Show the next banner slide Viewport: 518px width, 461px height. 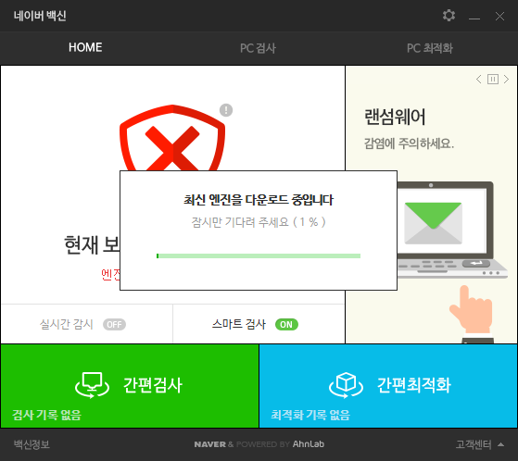(506, 80)
